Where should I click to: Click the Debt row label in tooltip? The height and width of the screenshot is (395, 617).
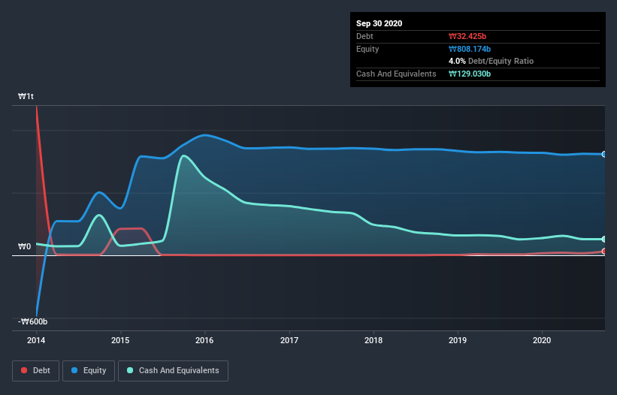click(364, 36)
